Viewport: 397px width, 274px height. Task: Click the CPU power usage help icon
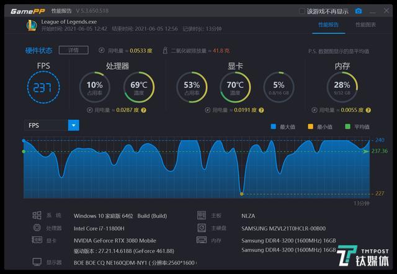[144, 109]
